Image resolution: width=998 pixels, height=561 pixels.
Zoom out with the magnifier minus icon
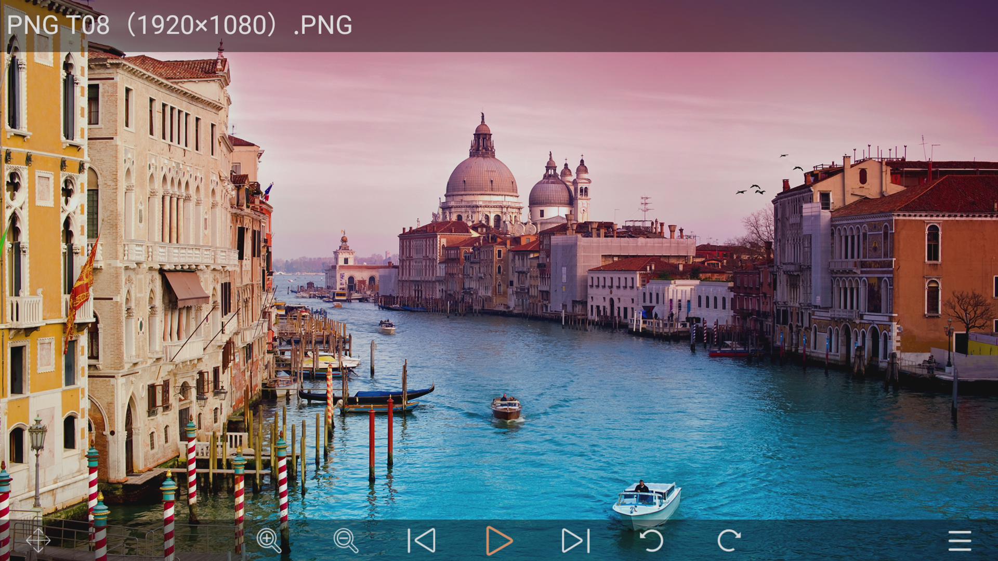pyautogui.click(x=346, y=541)
